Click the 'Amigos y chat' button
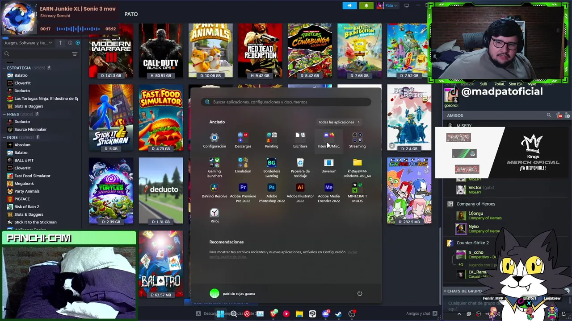The height and width of the screenshot is (321, 572). 421,313
